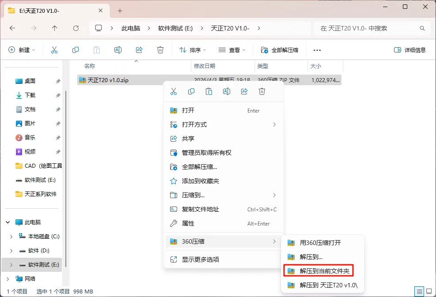Open CAD (绘图工具 folder in sidebar
This screenshot has height=297, width=436.
click(38, 166)
